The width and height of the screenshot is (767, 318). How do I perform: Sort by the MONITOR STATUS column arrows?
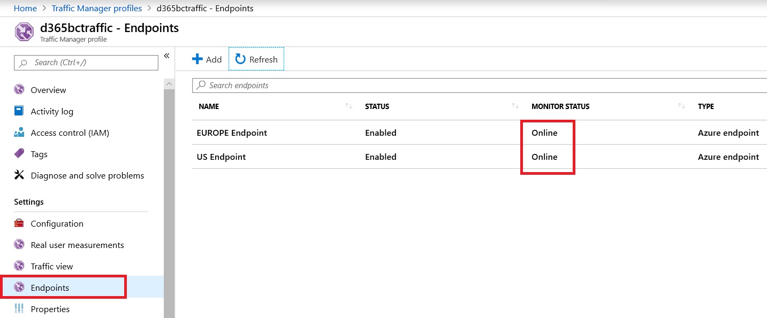coord(681,106)
